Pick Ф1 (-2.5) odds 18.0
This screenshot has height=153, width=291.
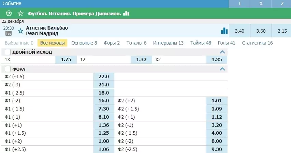tap(104, 93)
